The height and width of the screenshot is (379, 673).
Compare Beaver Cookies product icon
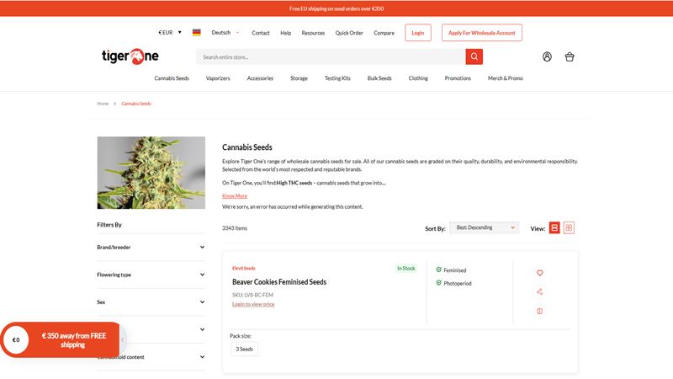540,311
